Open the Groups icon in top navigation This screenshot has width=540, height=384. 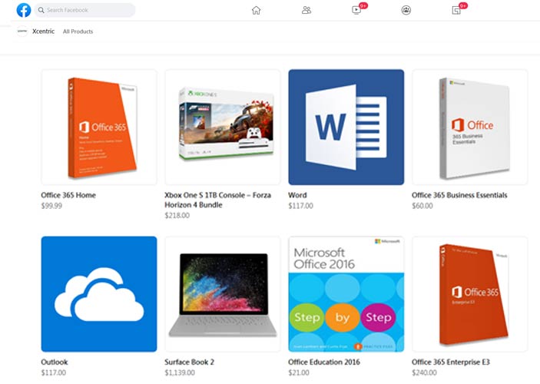pyautogui.click(x=406, y=10)
